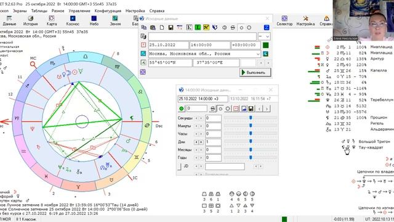
Task: Click the JD input field
Action: (225, 166)
